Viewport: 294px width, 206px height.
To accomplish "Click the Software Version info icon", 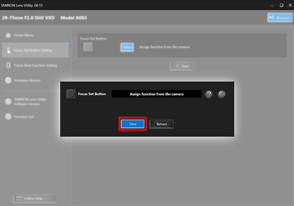I will tap(8, 101).
